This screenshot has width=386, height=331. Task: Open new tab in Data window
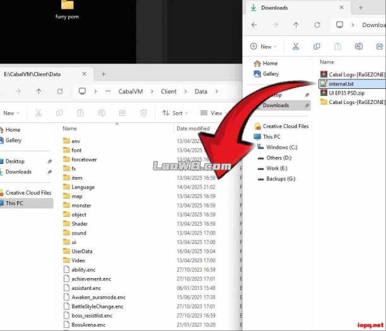pos(103,74)
